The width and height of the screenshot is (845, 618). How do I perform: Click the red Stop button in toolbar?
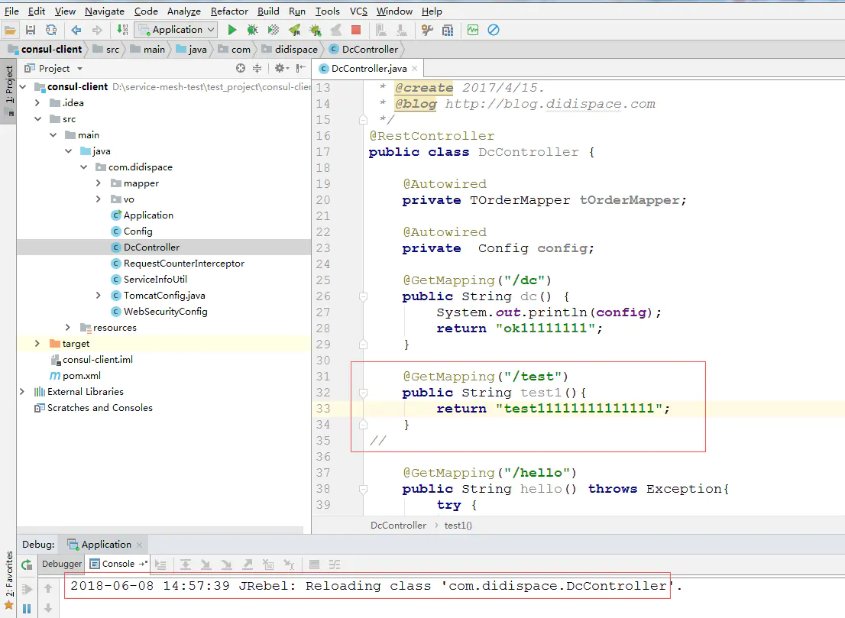click(355, 30)
